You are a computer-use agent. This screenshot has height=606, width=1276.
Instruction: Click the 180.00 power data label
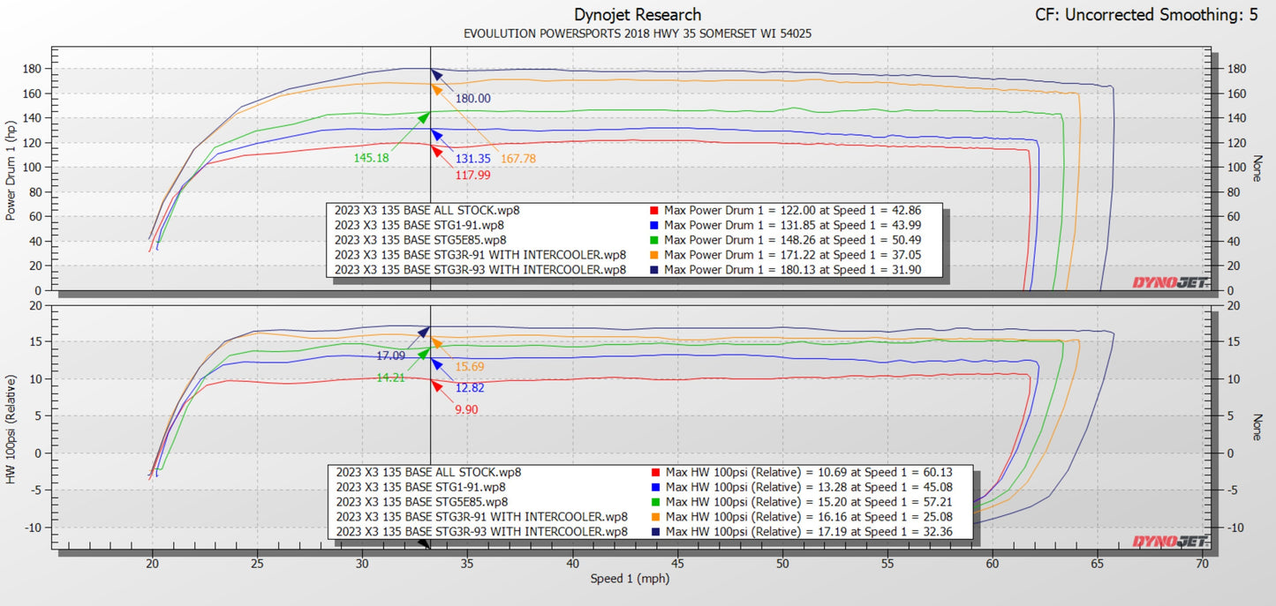(x=472, y=99)
